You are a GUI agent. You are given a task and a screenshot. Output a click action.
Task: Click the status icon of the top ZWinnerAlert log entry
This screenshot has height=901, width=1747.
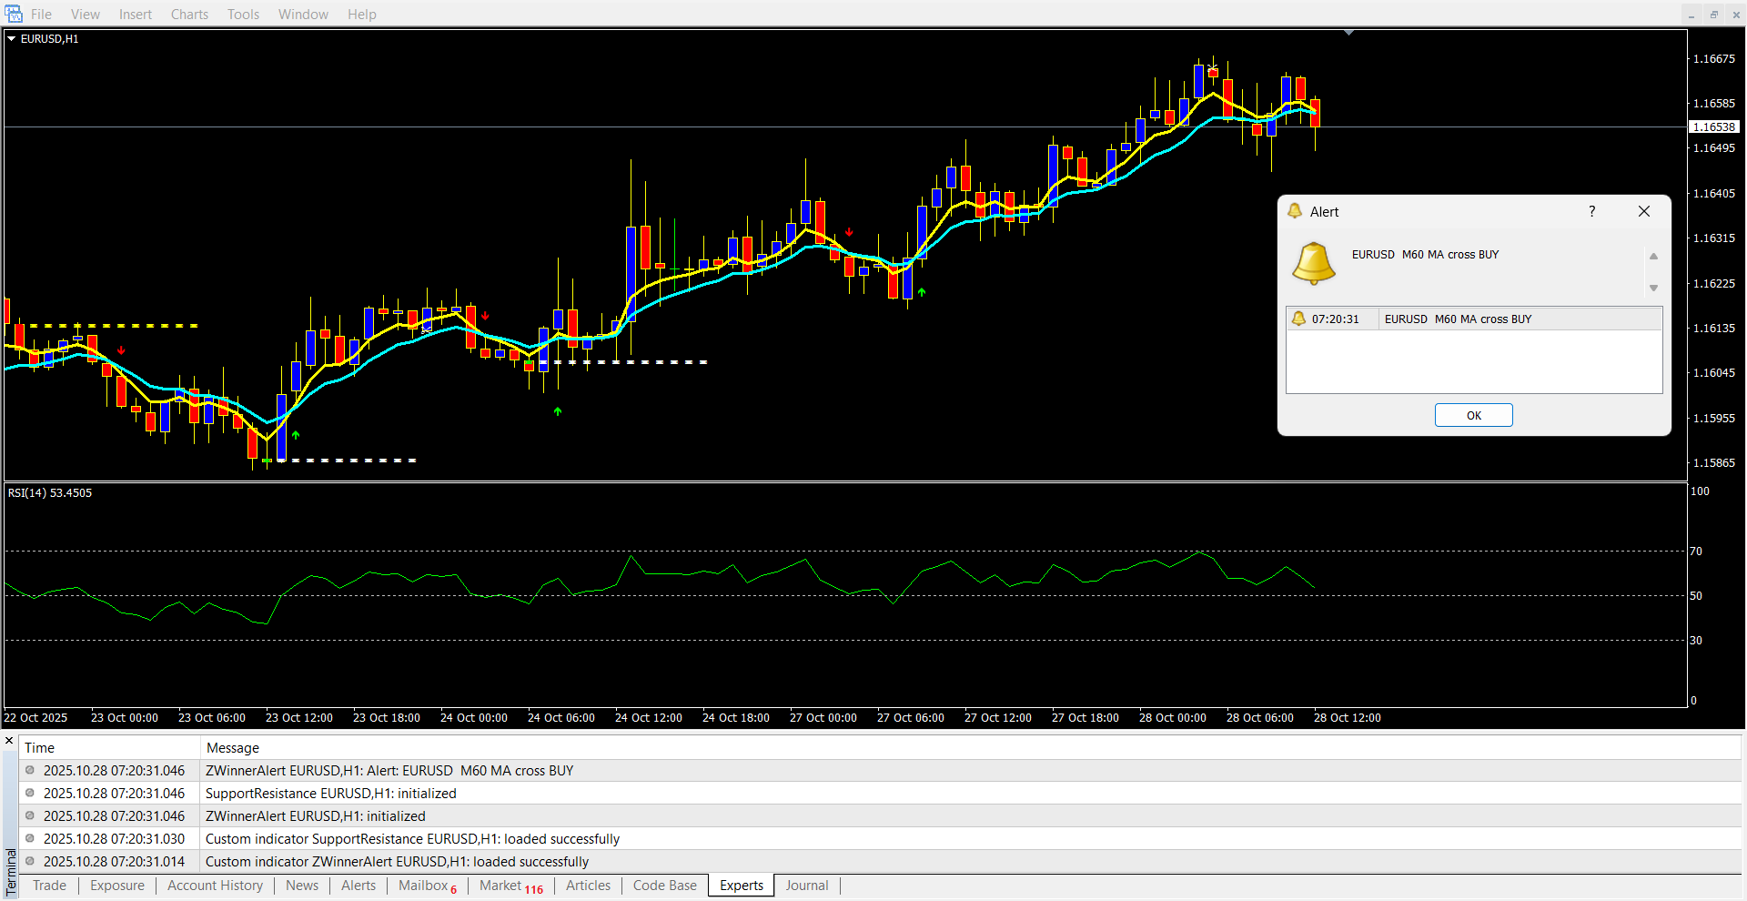(30, 770)
